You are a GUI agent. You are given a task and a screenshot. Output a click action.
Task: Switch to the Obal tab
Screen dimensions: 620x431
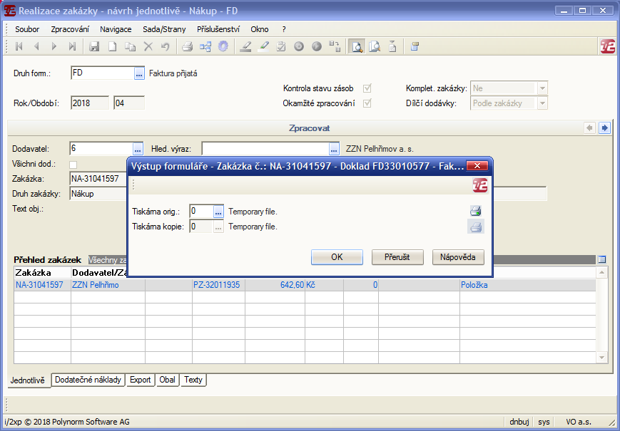167,380
